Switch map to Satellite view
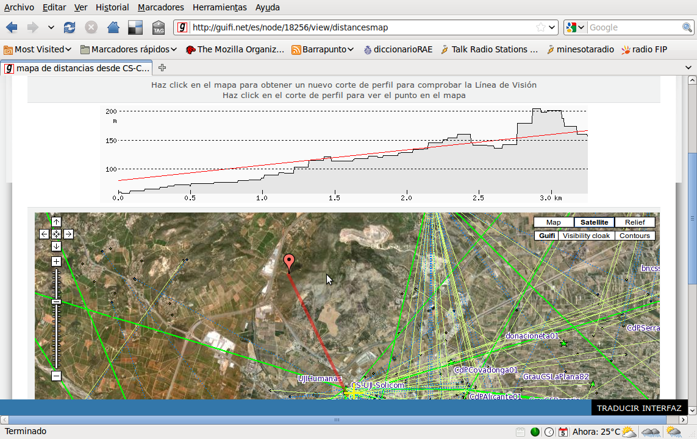Screen dimensions: 697x439 (594, 223)
